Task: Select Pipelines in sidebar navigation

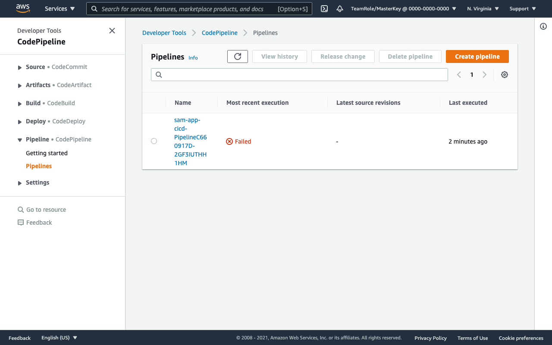Action: tap(39, 166)
